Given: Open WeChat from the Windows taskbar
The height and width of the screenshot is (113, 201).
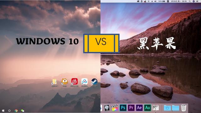Looking at the screenshot, I should pyautogui.click(x=23, y=110).
